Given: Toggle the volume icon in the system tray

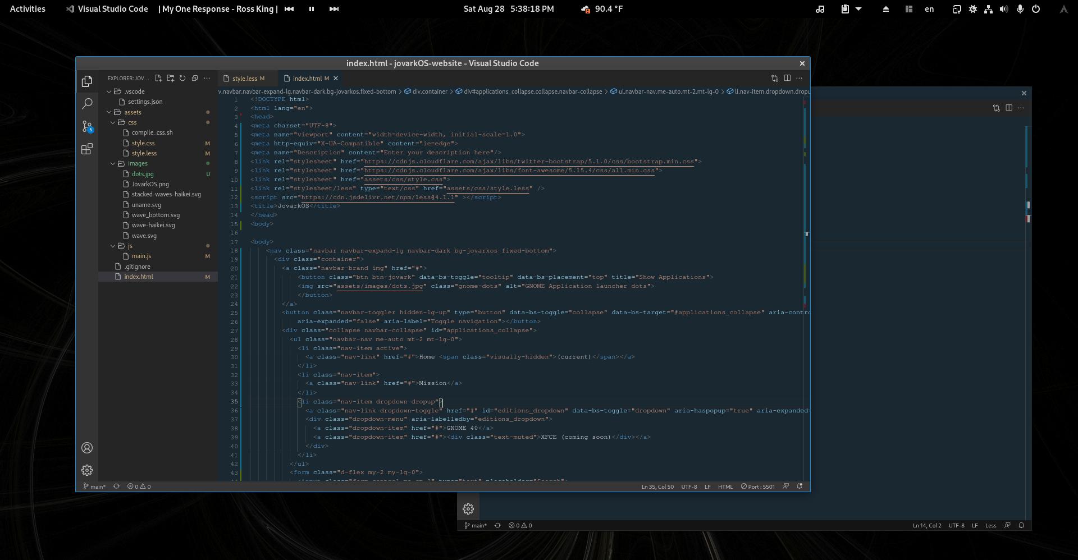Looking at the screenshot, I should (x=1004, y=9).
